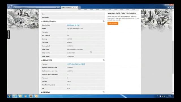Click the Name field row label

[x=44, y=14]
